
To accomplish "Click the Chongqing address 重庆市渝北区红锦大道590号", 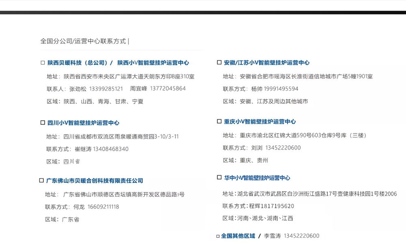I will coord(303,135).
